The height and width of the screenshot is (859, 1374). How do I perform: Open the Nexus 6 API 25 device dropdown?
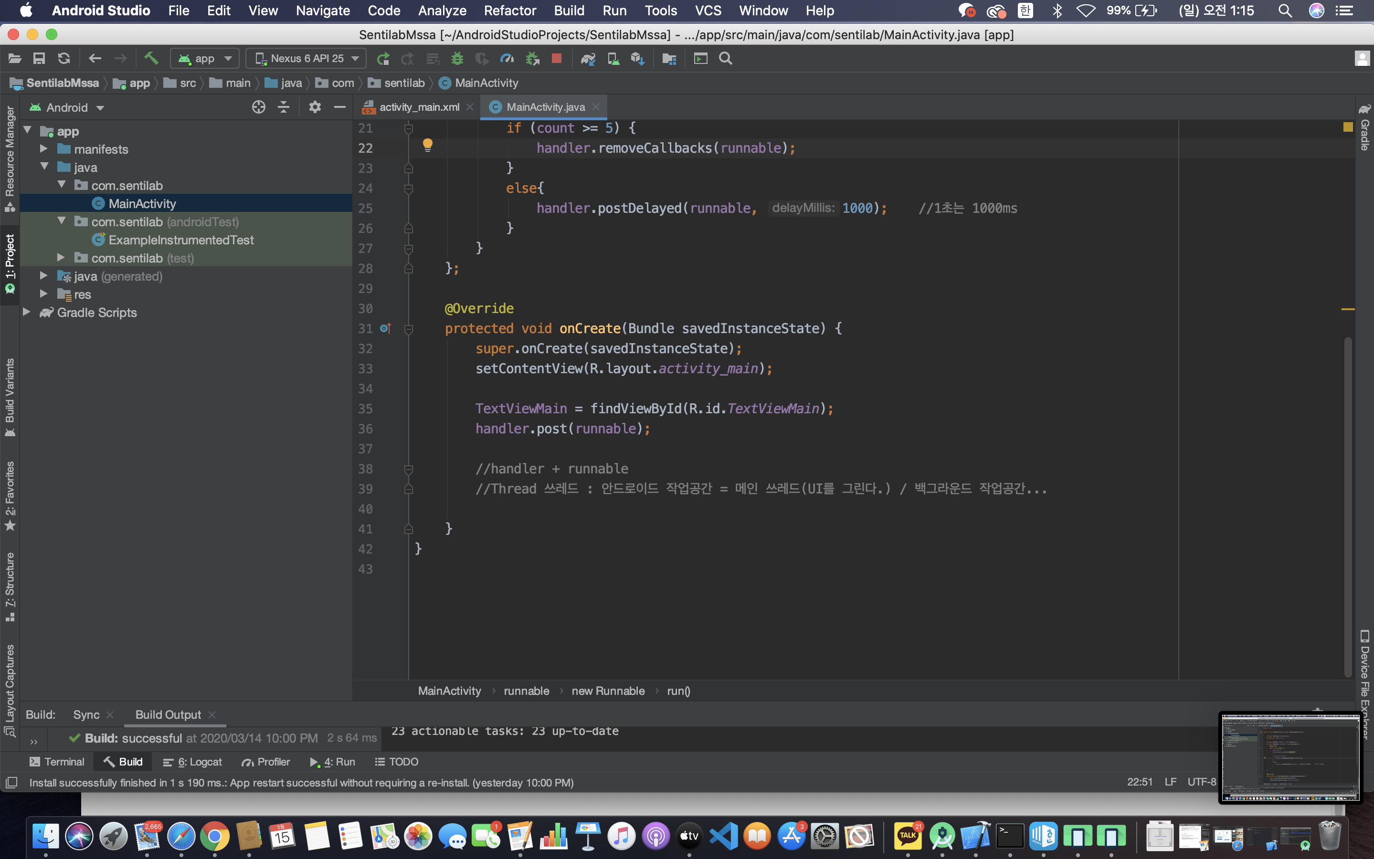tap(307, 59)
